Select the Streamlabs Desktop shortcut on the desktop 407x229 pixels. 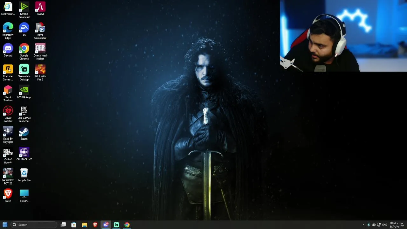tap(24, 73)
